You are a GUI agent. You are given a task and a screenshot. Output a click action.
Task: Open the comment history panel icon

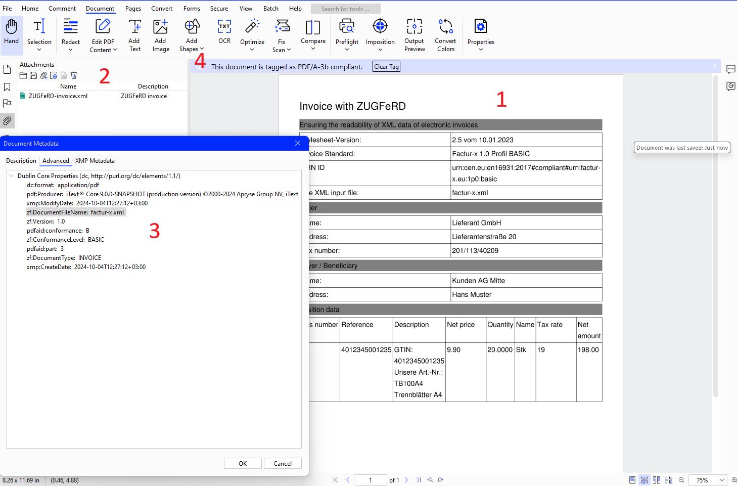pyautogui.click(x=731, y=86)
